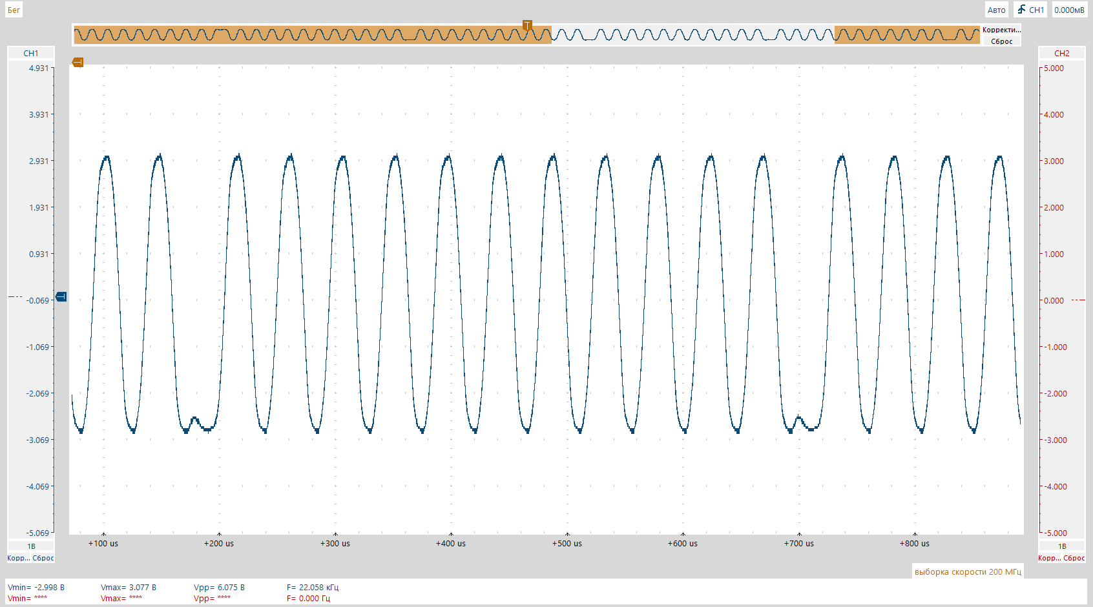
Task: Click CH1 Корр... button
Action: pos(18,558)
